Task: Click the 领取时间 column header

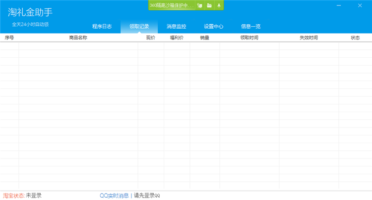Action: point(249,38)
